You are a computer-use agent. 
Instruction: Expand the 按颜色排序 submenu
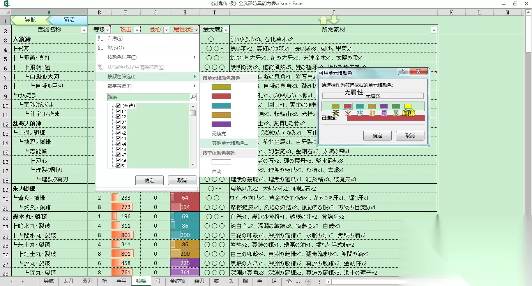147,57
